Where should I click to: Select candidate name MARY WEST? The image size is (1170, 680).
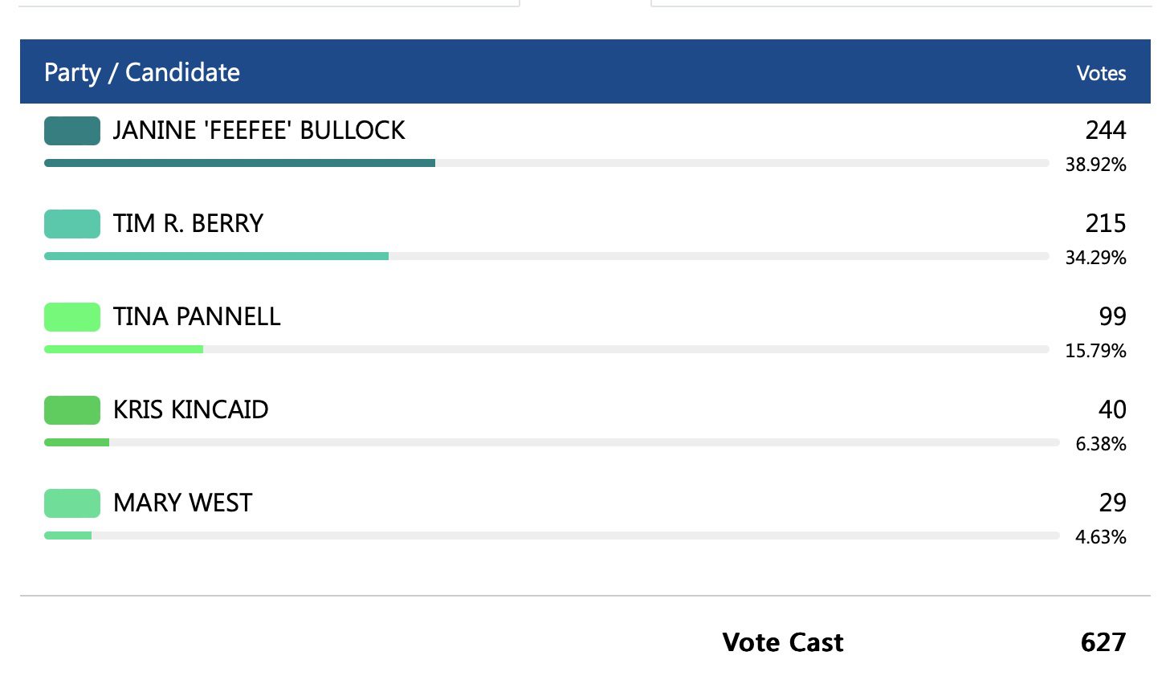coord(182,503)
